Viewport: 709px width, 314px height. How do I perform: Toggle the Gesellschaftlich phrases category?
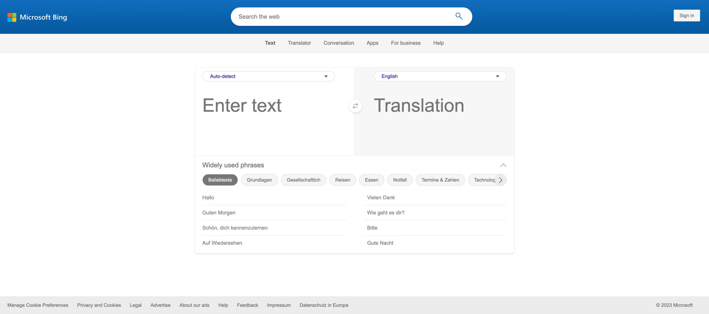coord(304,180)
